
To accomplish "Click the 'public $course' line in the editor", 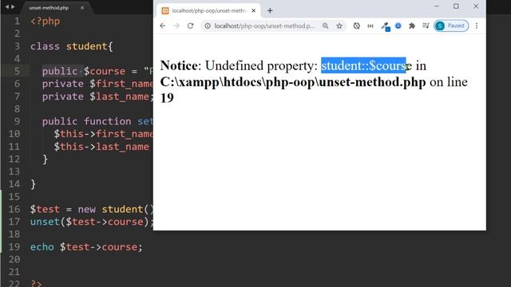I will [x=97, y=71].
